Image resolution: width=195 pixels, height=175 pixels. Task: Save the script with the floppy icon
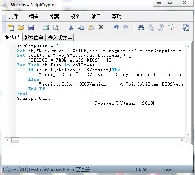(x=31, y=27)
